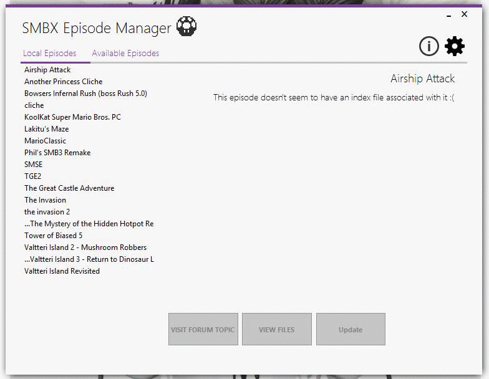Open the info circle icon
The image size is (489, 379).
pyautogui.click(x=429, y=46)
